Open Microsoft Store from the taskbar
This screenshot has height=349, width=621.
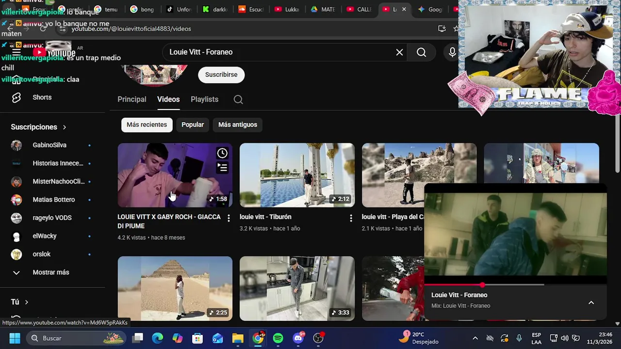click(x=197, y=338)
